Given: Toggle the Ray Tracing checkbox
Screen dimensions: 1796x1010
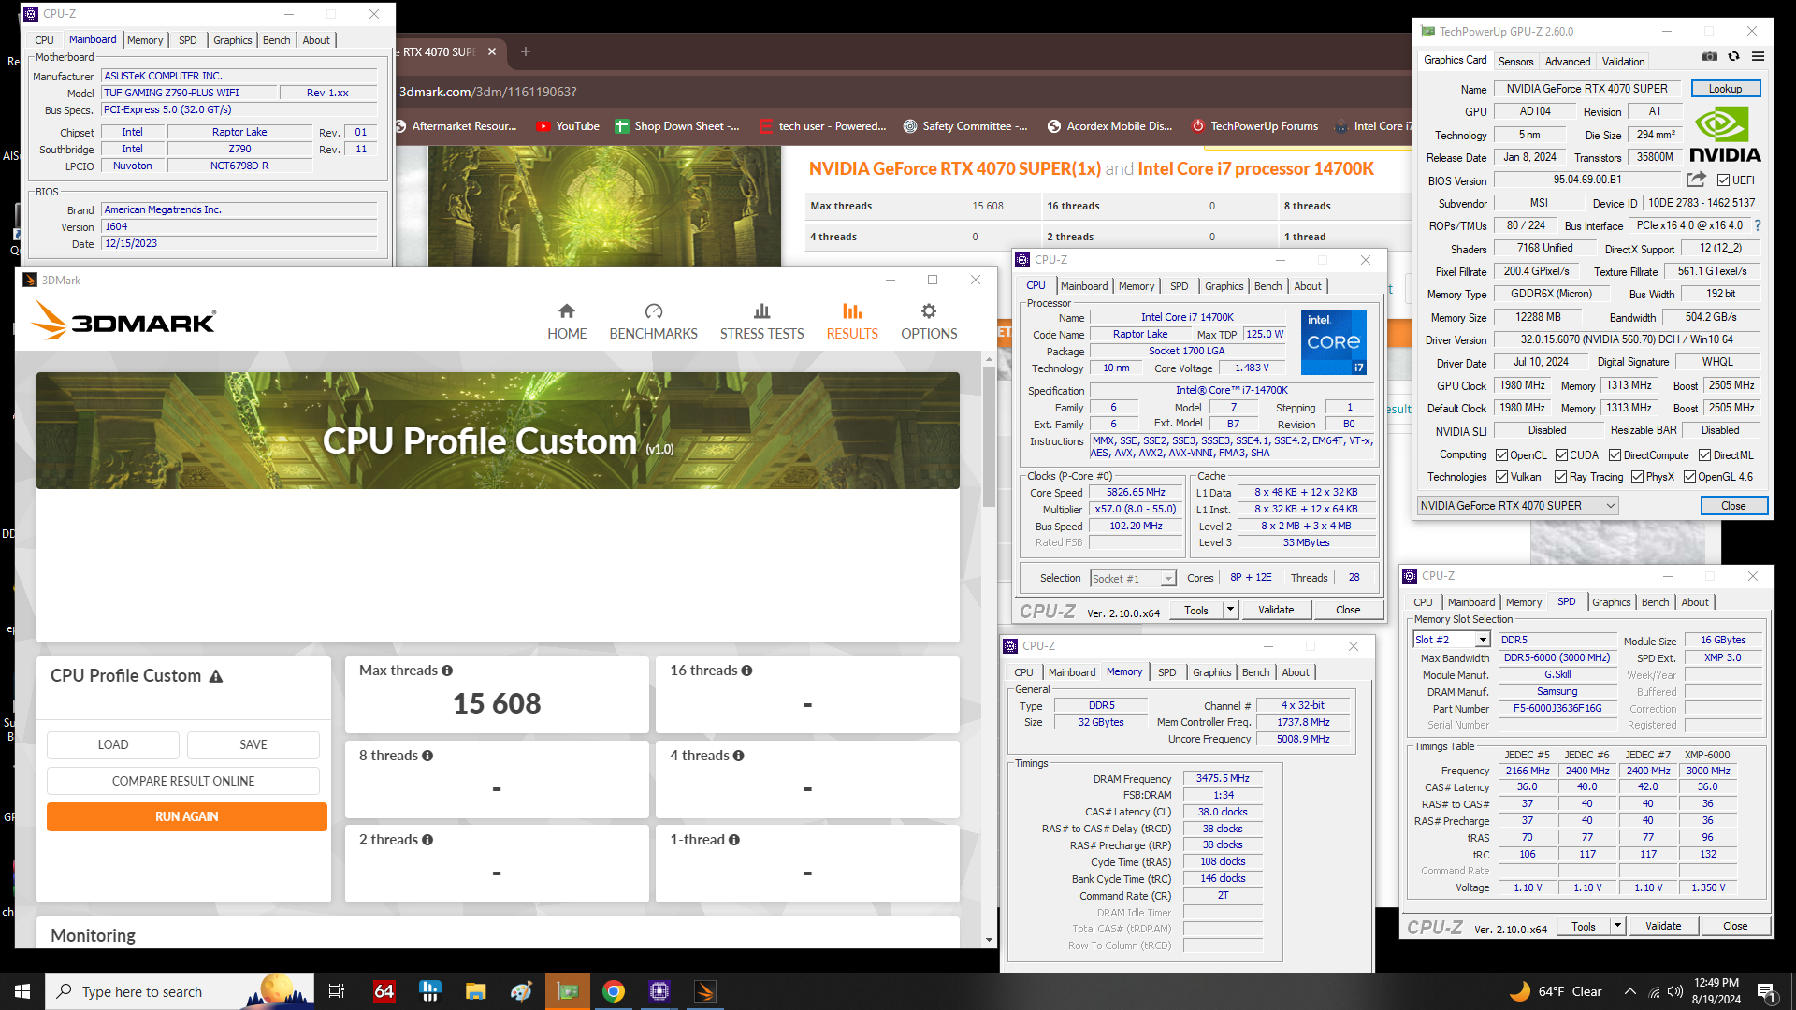Looking at the screenshot, I should pos(1560,477).
